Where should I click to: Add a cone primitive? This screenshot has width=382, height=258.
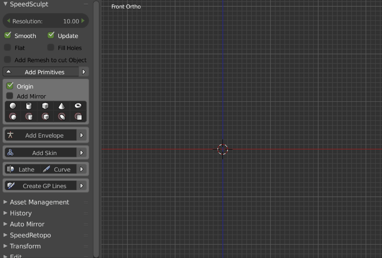[x=62, y=106]
